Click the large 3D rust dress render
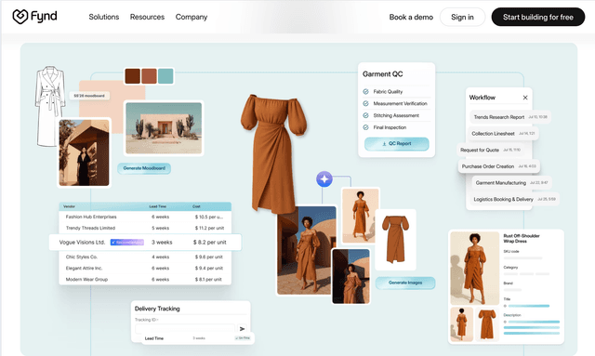The image size is (595, 356). click(x=273, y=153)
